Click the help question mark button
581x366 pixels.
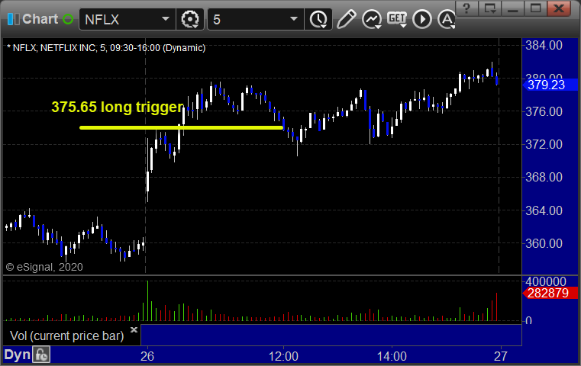pyautogui.click(x=466, y=8)
